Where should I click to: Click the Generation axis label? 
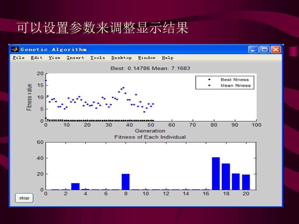coord(150,131)
